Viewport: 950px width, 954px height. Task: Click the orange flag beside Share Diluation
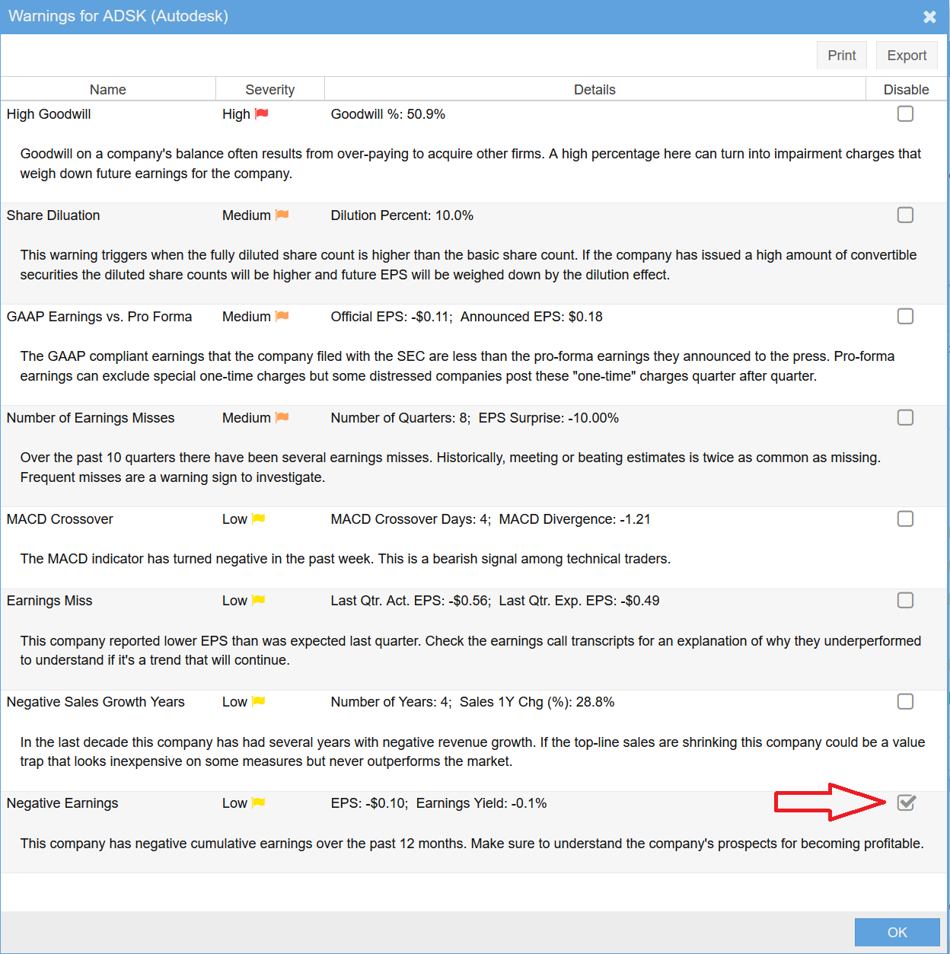[282, 215]
